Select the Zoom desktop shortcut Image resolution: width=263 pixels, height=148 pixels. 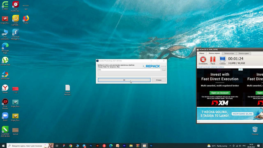(x=5, y=117)
